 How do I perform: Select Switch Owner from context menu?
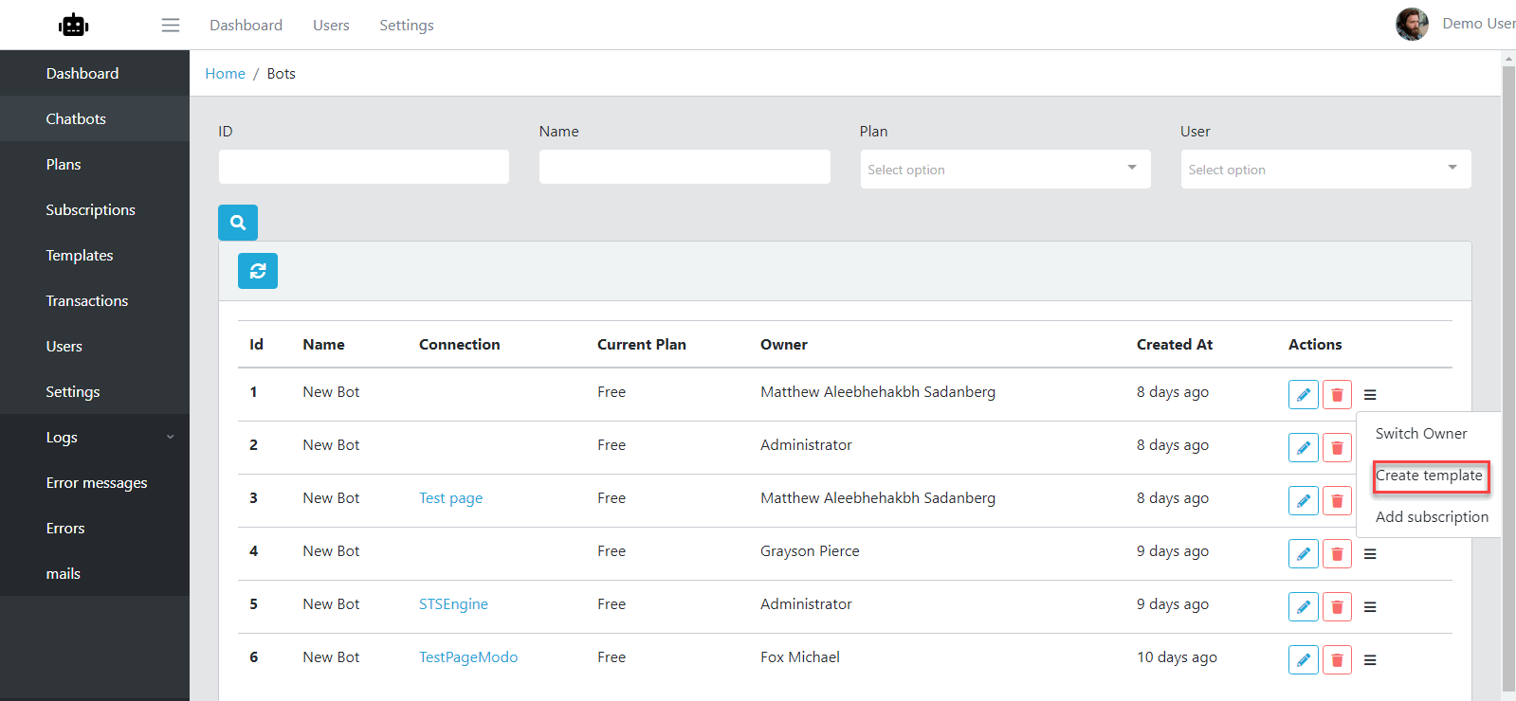click(x=1421, y=433)
